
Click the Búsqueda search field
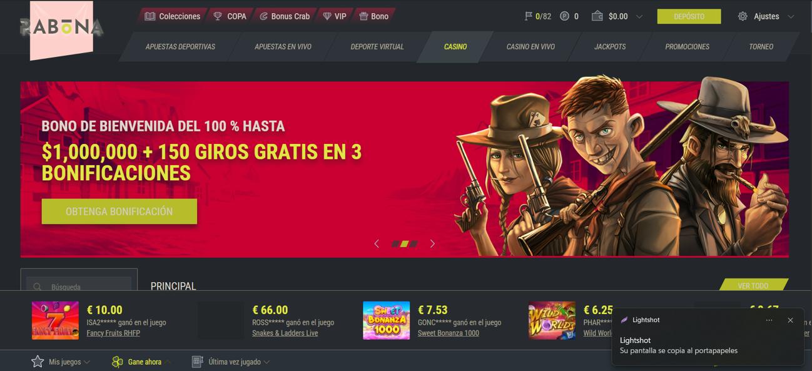[79, 287]
